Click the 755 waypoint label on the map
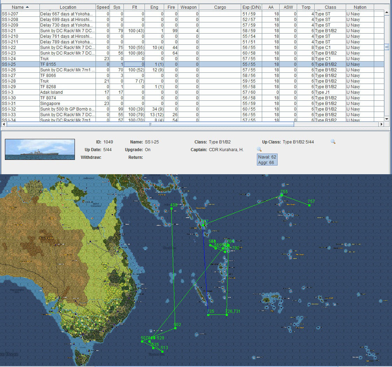Viewport: 392px width, 367px height. click(284, 192)
